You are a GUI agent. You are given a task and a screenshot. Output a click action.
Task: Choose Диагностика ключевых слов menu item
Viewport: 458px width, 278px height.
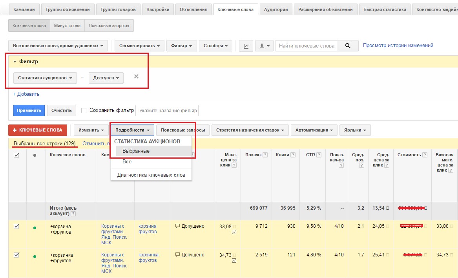tap(151, 175)
